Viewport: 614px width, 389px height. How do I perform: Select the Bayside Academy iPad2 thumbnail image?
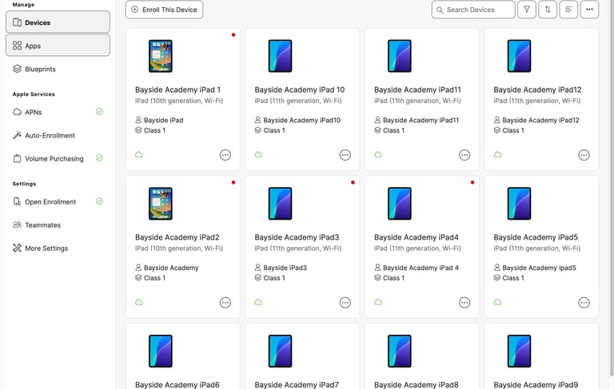161,204
